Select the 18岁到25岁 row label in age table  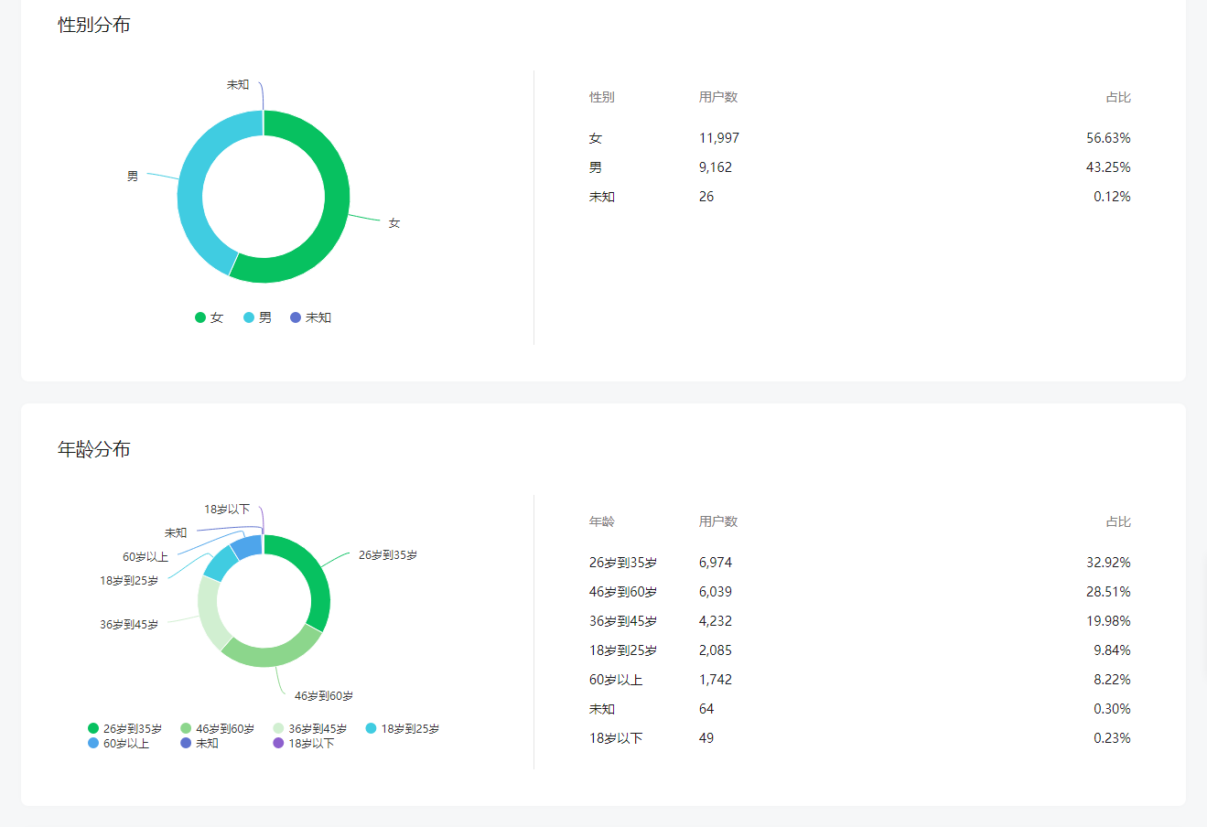coord(623,650)
